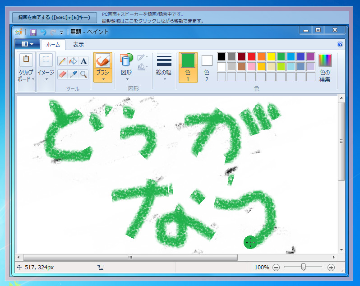This screenshot has width=360, height=286.
Task: Expand the Brush types dropdown arrow
Action: tap(103, 79)
